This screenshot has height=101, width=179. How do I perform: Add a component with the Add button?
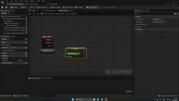4,13
